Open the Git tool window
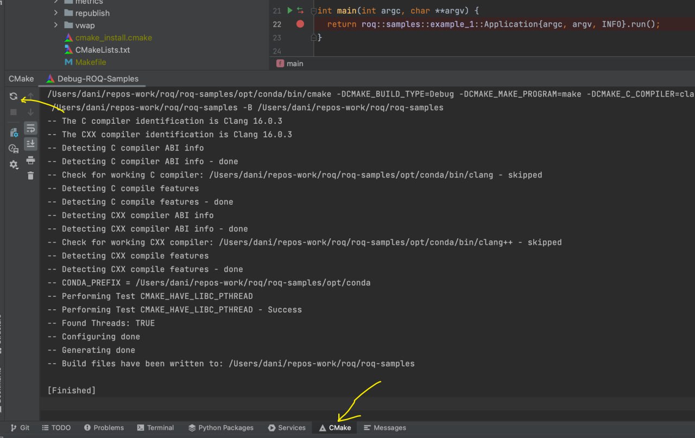Viewport: 695px width, 438px height. (20, 428)
